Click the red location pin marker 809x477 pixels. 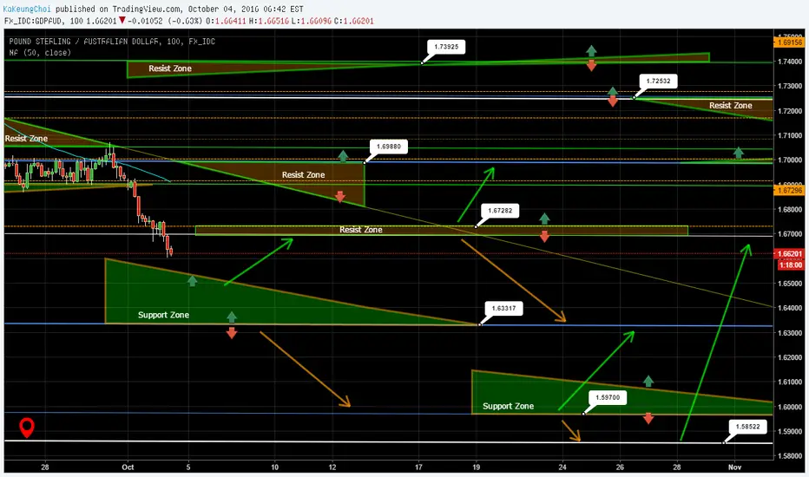tap(27, 428)
